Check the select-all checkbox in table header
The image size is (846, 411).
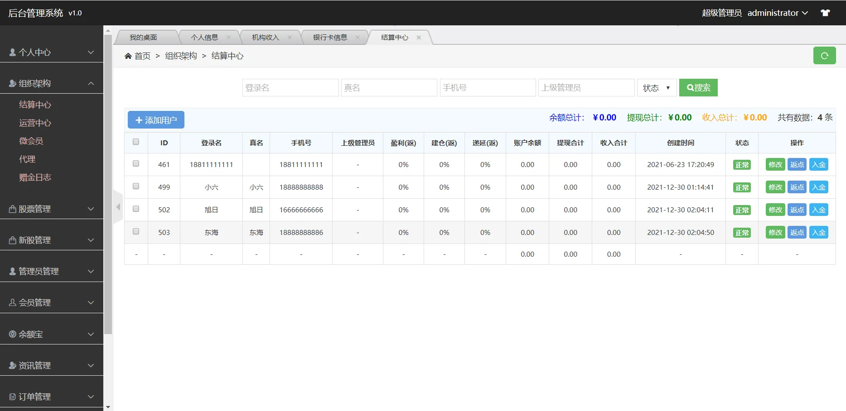tap(135, 142)
